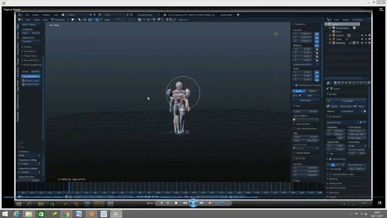Toggle the Anti-Aliasing panel checkbox

pyautogui.click(x=331, y=159)
